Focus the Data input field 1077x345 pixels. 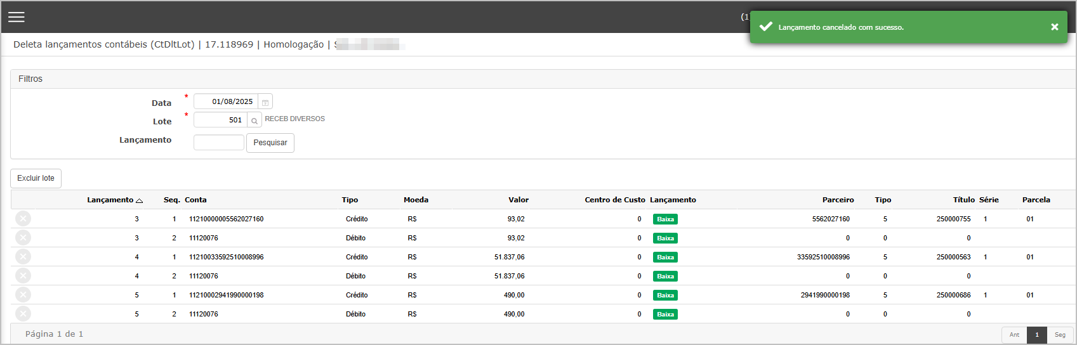click(225, 101)
